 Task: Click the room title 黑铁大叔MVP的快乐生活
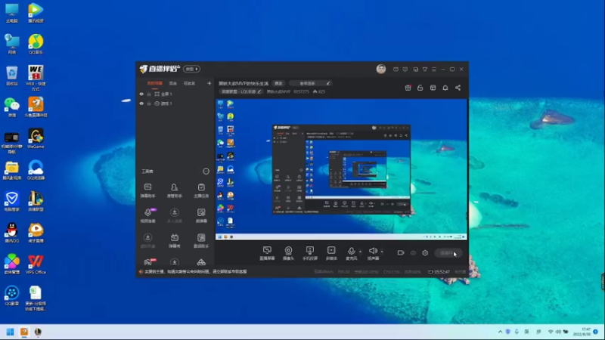[244, 83]
